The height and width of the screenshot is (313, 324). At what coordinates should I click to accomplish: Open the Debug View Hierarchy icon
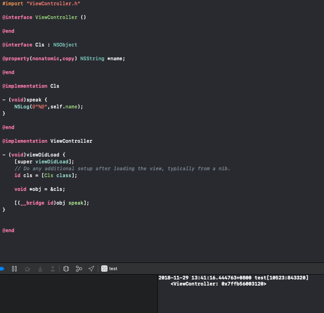(66, 269)
